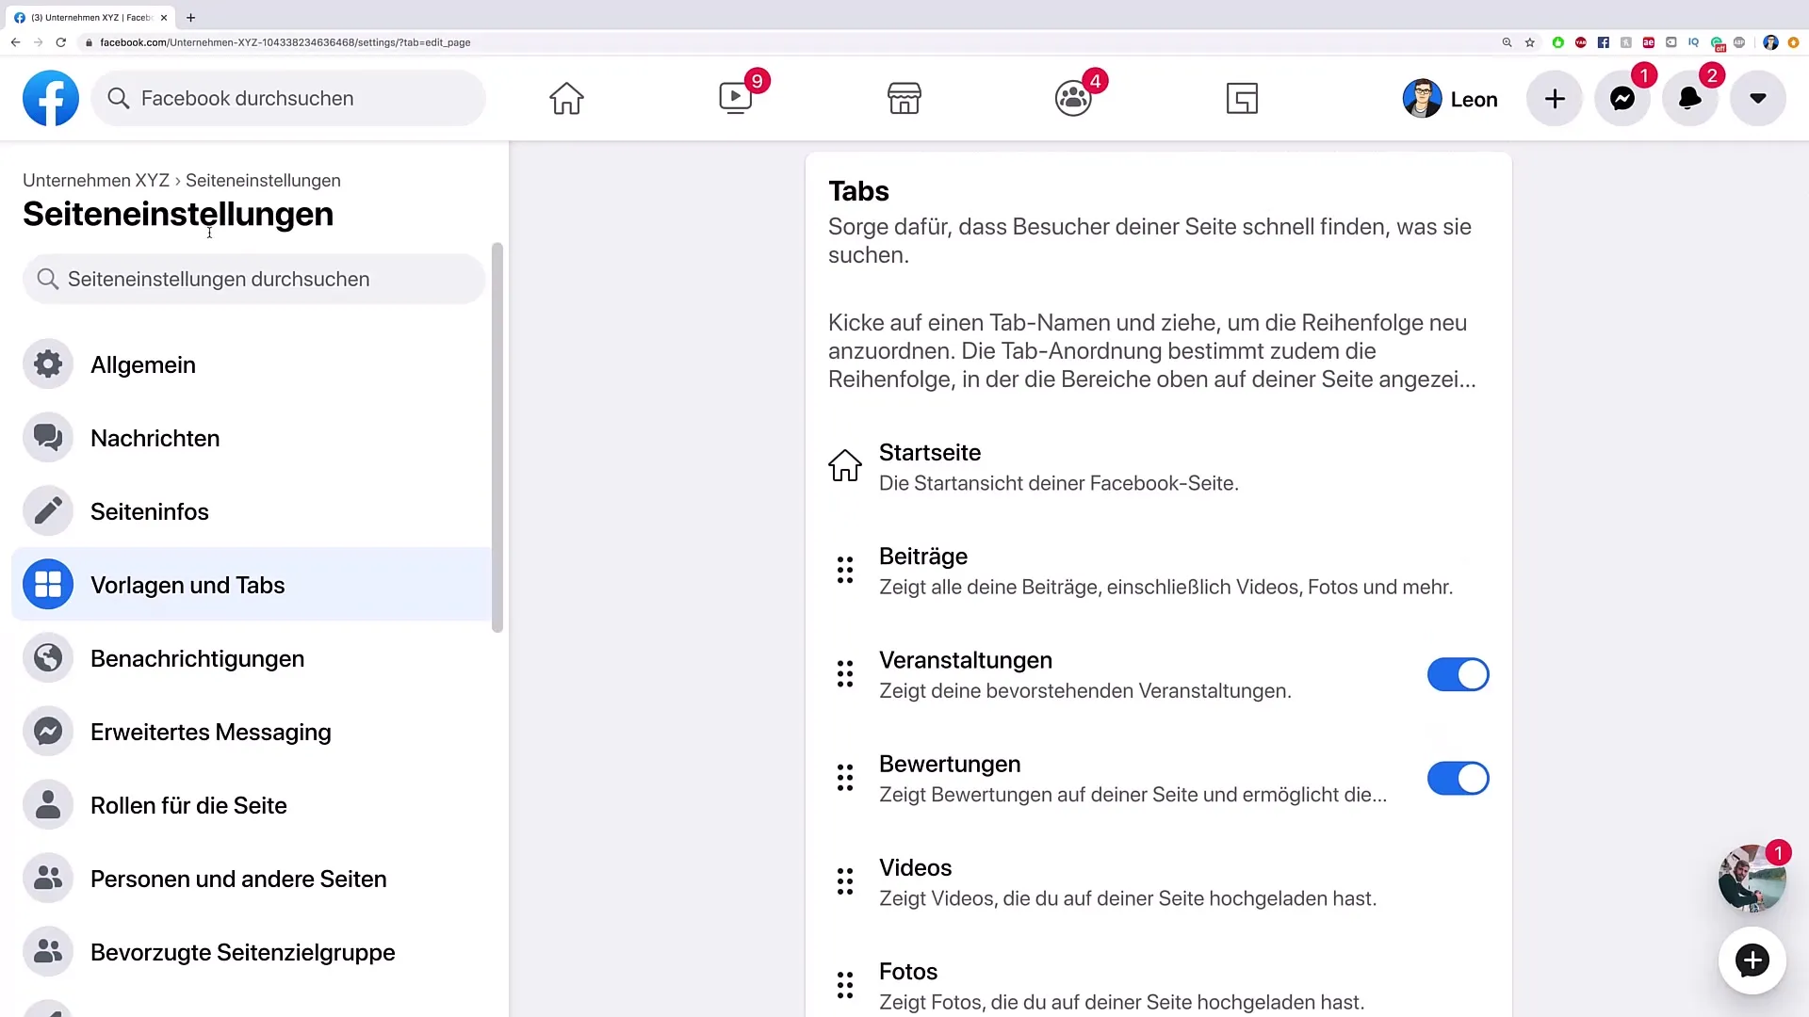Click the sidebar scrollbar

(x=497, y=438)
